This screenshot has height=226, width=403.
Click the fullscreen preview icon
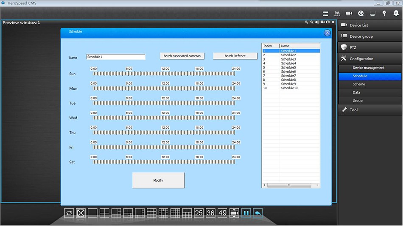tap(81, 213)
